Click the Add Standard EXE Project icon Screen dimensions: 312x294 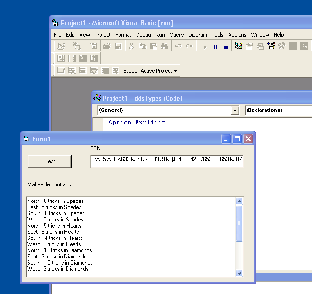[x=61, y=46]
